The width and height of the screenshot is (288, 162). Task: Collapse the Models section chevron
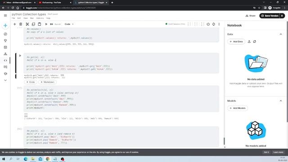(x=281, y=101)
